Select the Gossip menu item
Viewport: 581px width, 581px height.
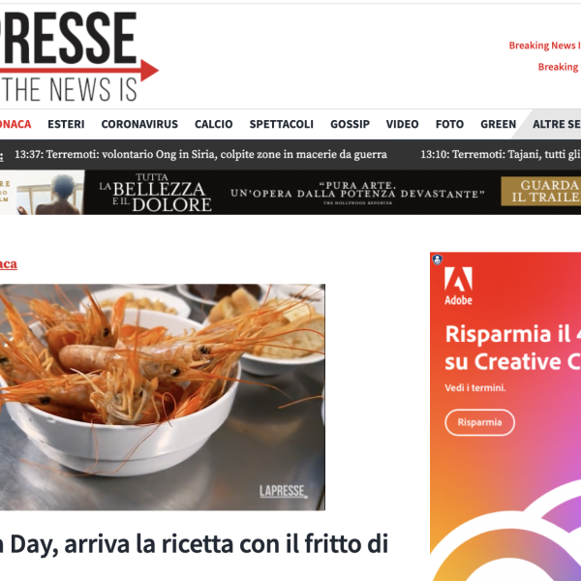pos(351,124)
